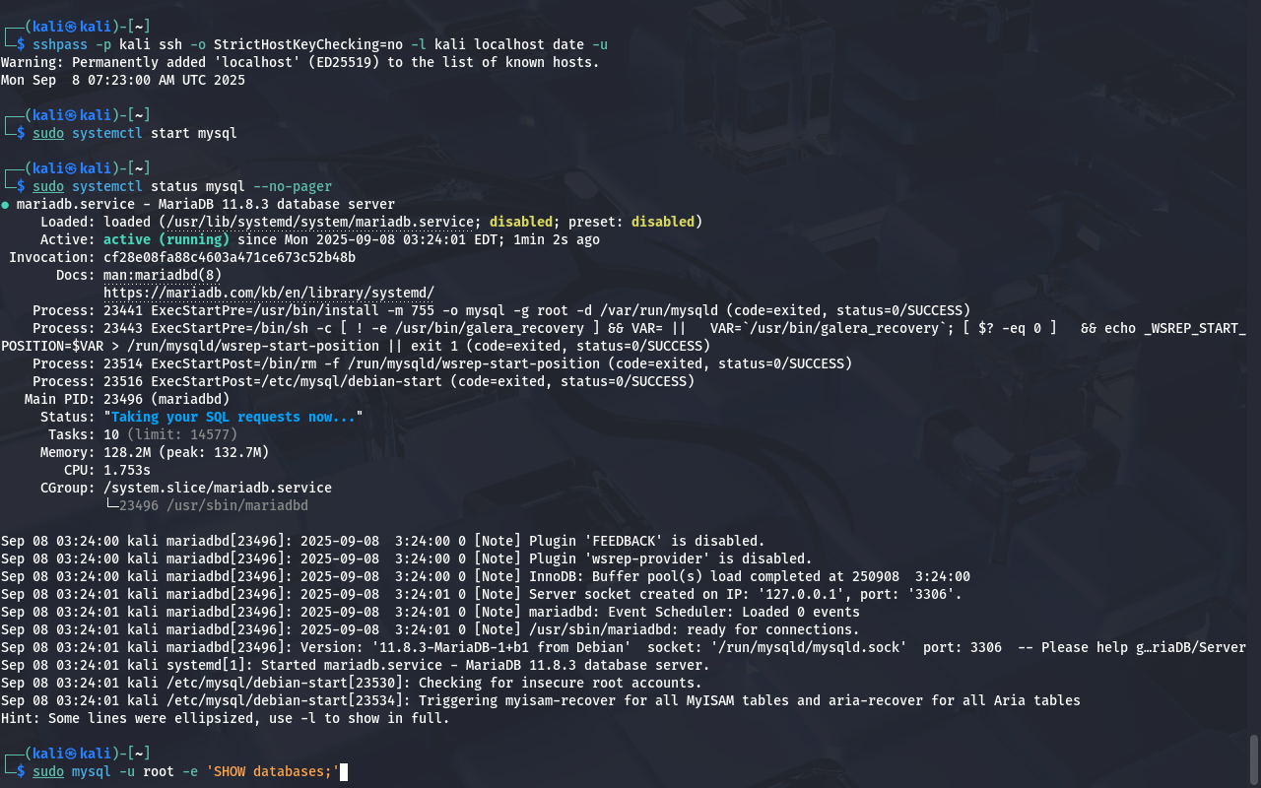Click the 'StrictHostKeyChecking=no' option

point(308,44)
